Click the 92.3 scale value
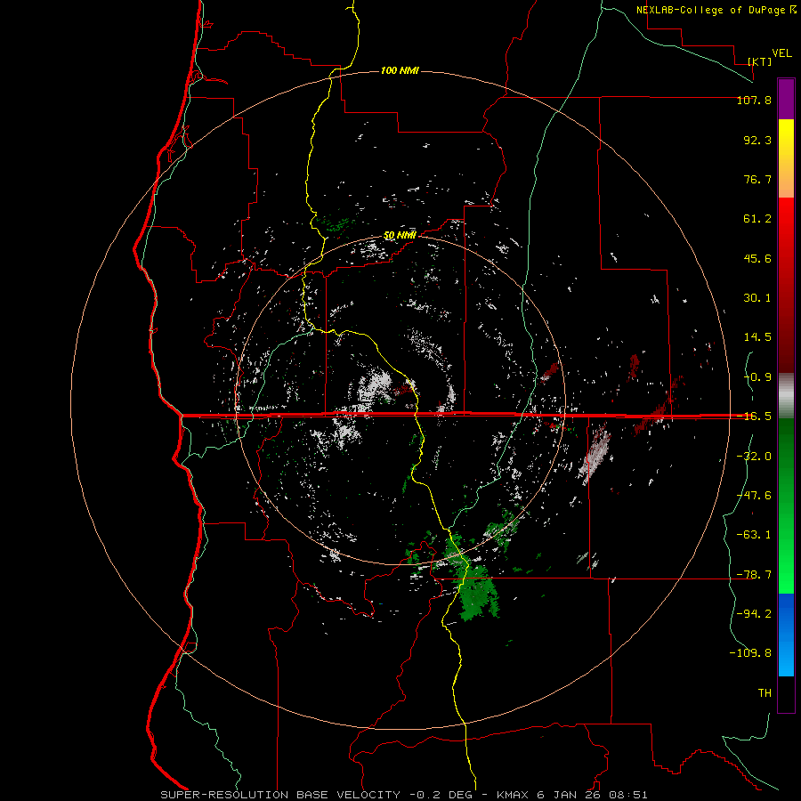801x801 pixels. tap(757, 140)
